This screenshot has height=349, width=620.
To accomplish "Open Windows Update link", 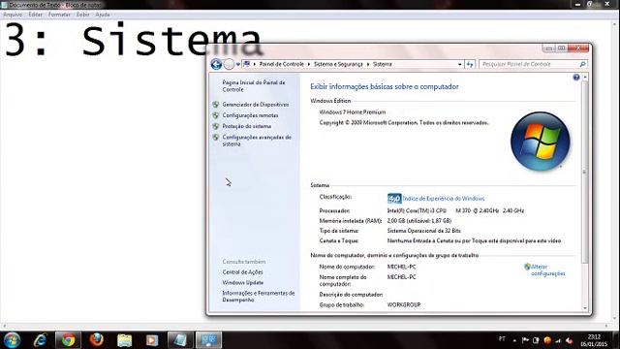I will pos(243,282).
